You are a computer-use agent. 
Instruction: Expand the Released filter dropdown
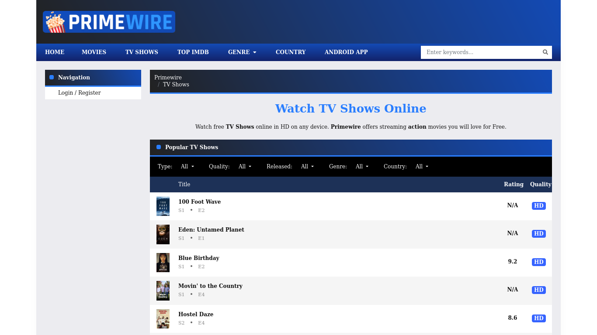point(307,167)
